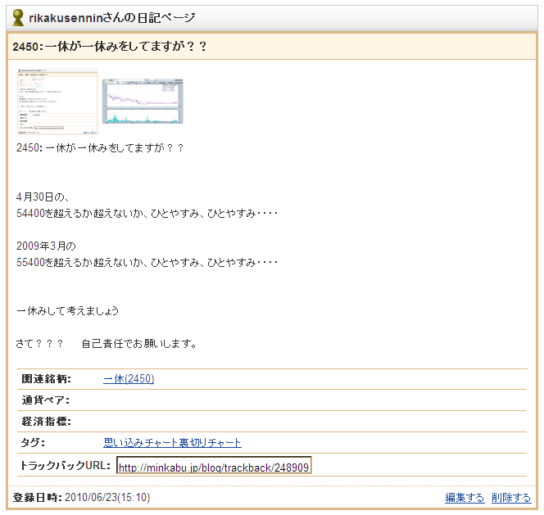Click the post title 2450:一休が一休みをしてますが？？

(110, 47)
